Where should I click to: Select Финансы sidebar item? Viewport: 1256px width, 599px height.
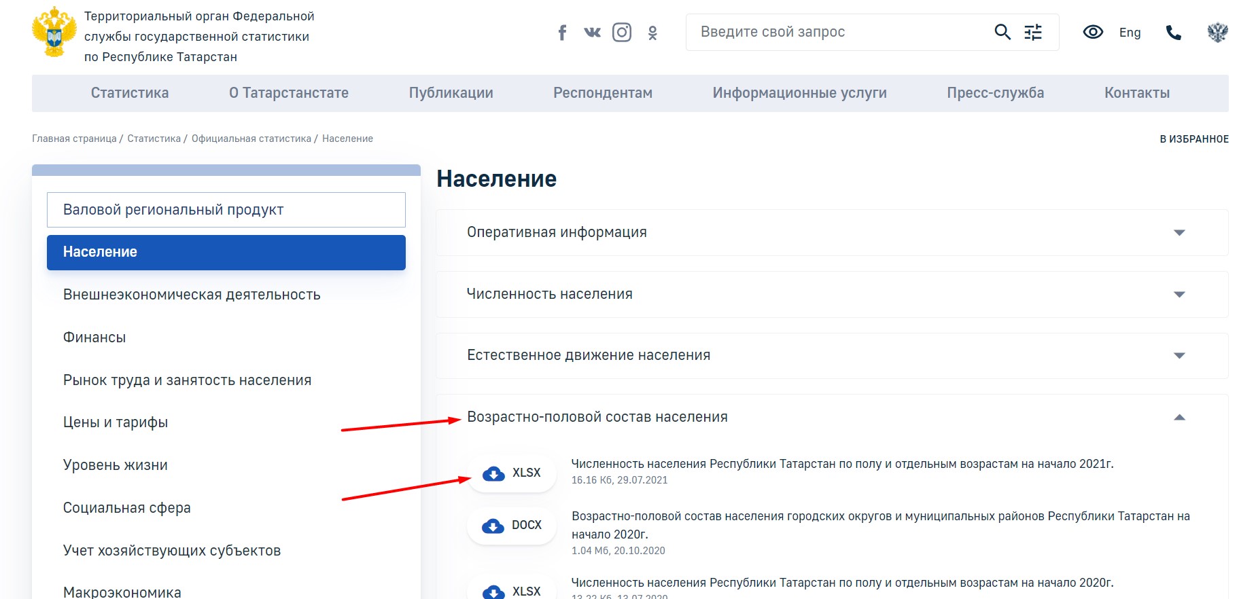coord(94,338)
